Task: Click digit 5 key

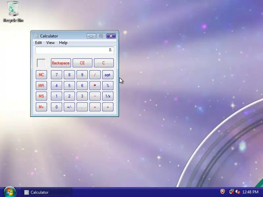Action: point(69,86)
